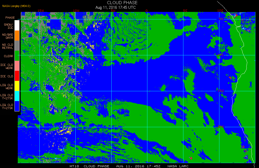Click the 10E longitude label
The width and height of the screenshot is (259, 168).
coord(220,11)
